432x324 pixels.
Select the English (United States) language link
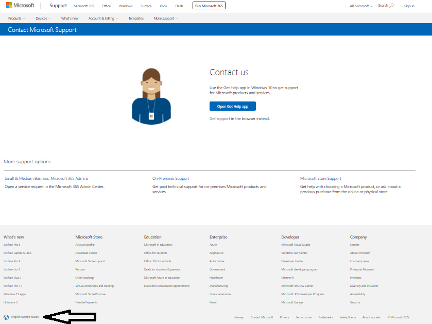point(25,317)
